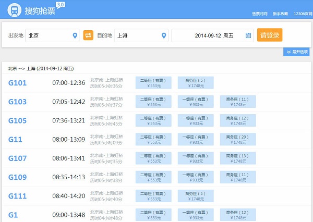Open the calendar icon in date field

click(248, 35)
